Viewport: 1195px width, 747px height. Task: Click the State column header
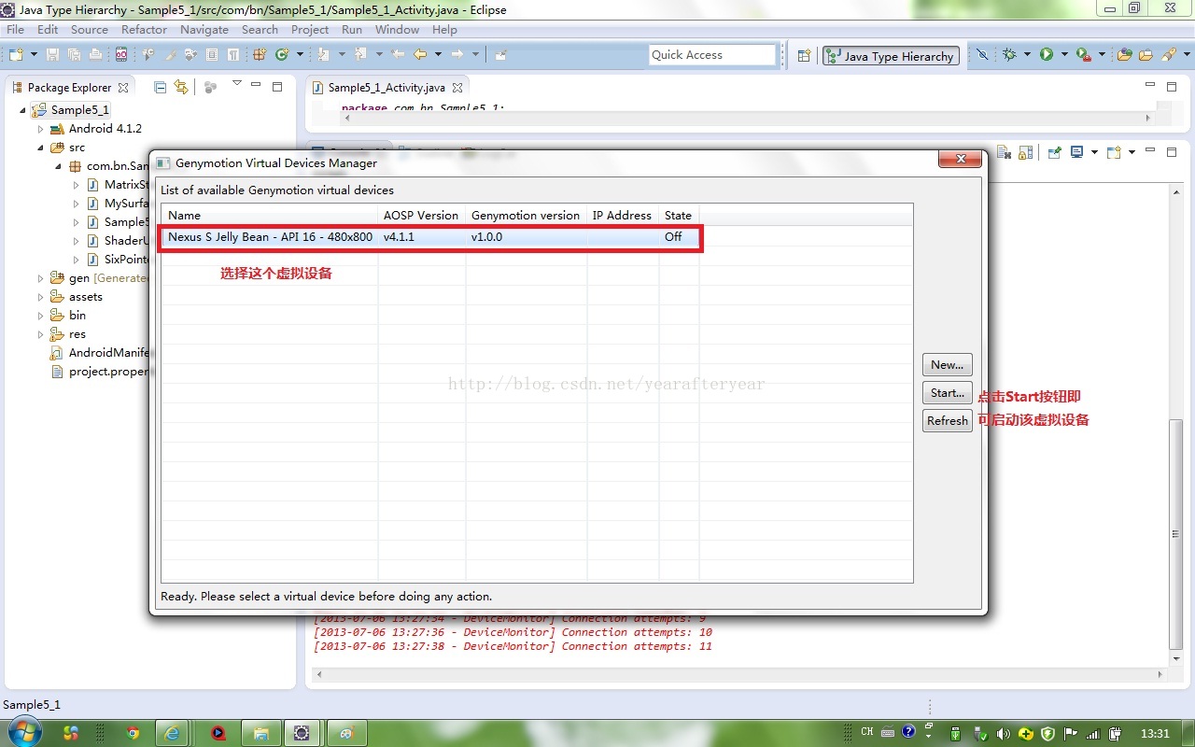point(679,216)
